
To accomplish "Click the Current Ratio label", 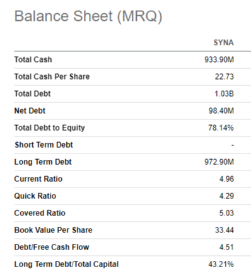I will [38, 179].
